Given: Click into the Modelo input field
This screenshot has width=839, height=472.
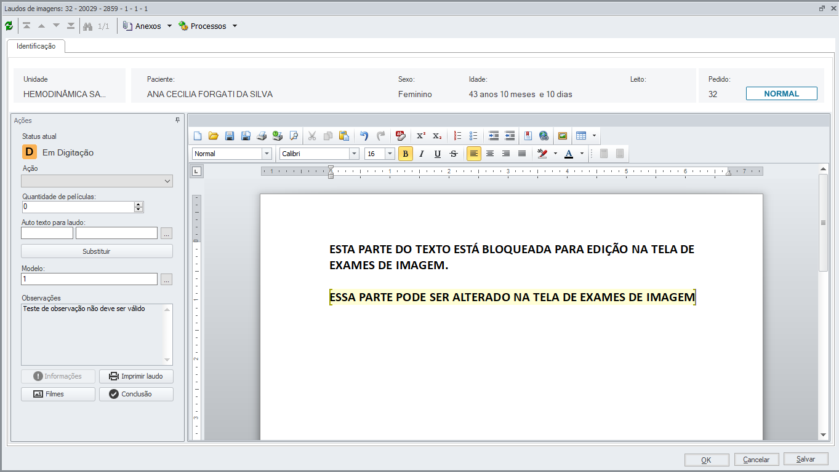Looking at the screenshot, I should tap(89, 279).
